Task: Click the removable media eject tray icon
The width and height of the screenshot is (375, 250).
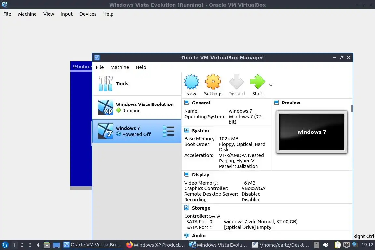Action: 316,245
